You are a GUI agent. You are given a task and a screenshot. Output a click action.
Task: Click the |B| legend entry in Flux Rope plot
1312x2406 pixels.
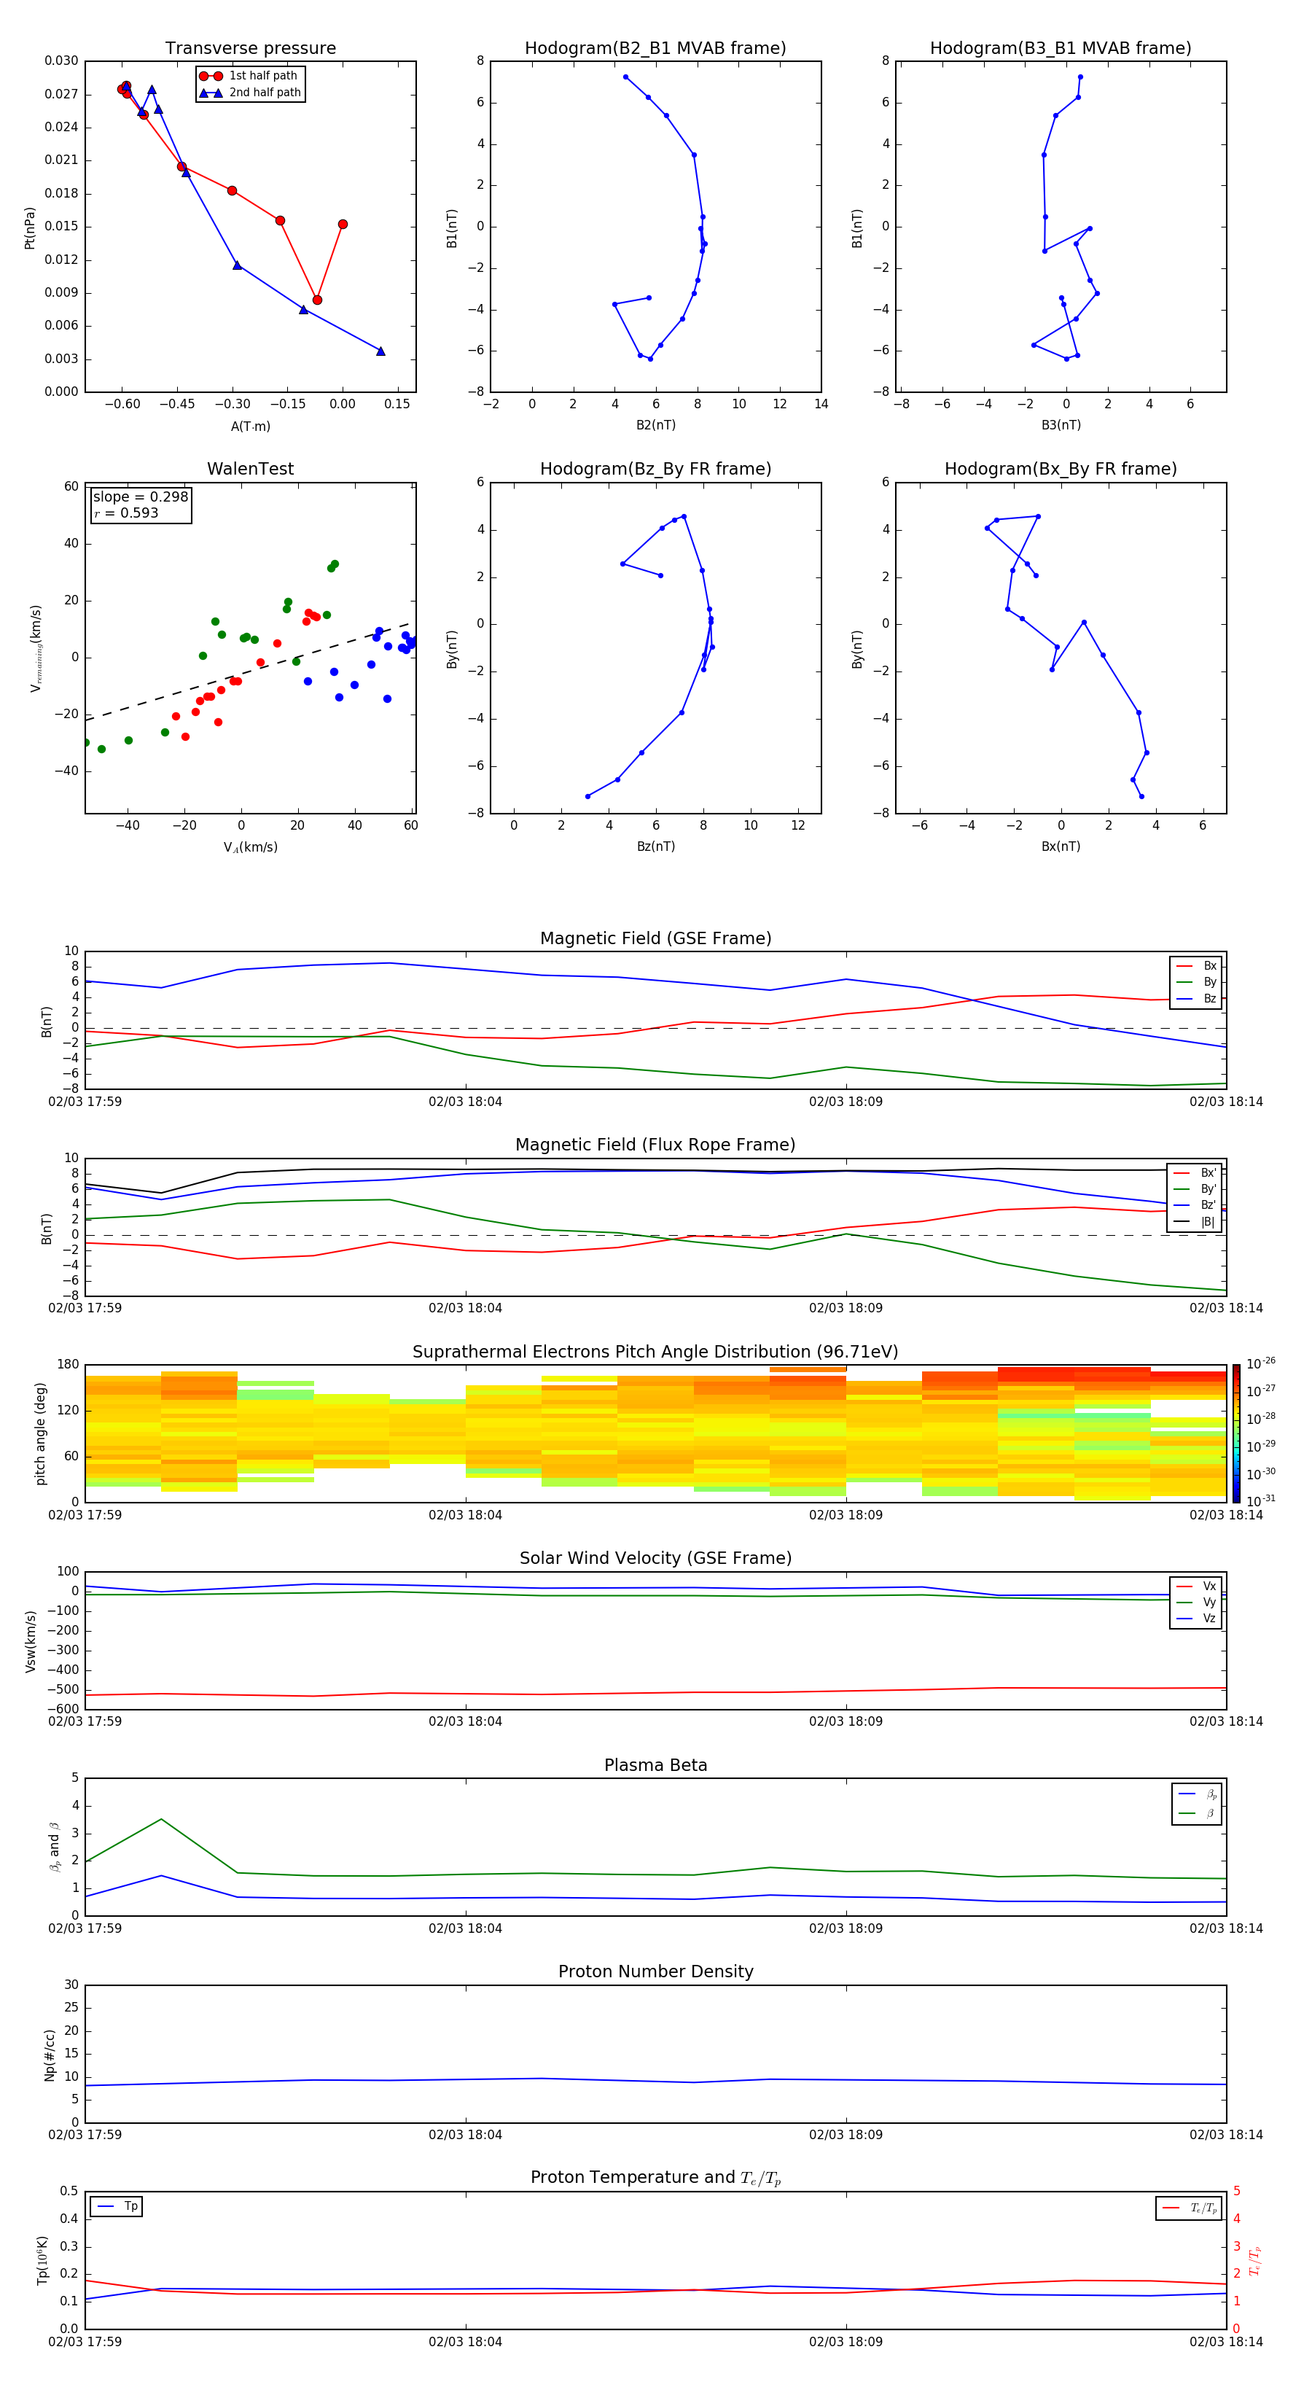click(x=1195, y=1222)
